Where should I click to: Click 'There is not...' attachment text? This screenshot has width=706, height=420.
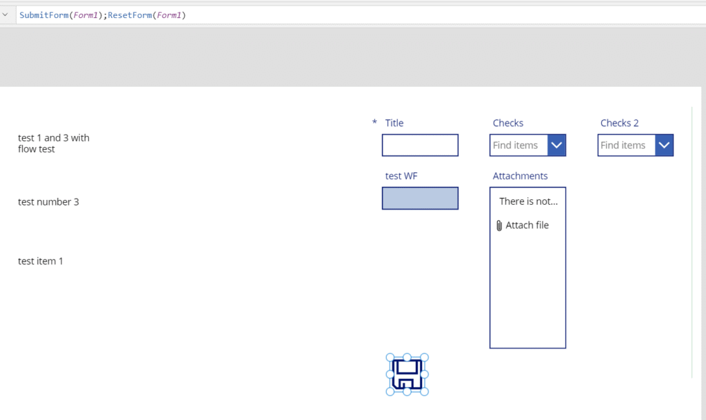pyautogui.click(x=528, y=201)
